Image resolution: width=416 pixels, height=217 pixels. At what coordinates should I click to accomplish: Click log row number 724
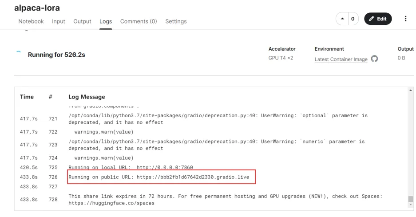pyautogui.click(x=53, y=158)
